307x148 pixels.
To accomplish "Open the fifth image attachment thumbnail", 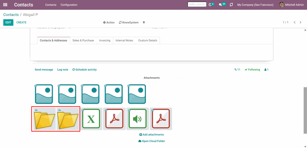I will 137,94.
